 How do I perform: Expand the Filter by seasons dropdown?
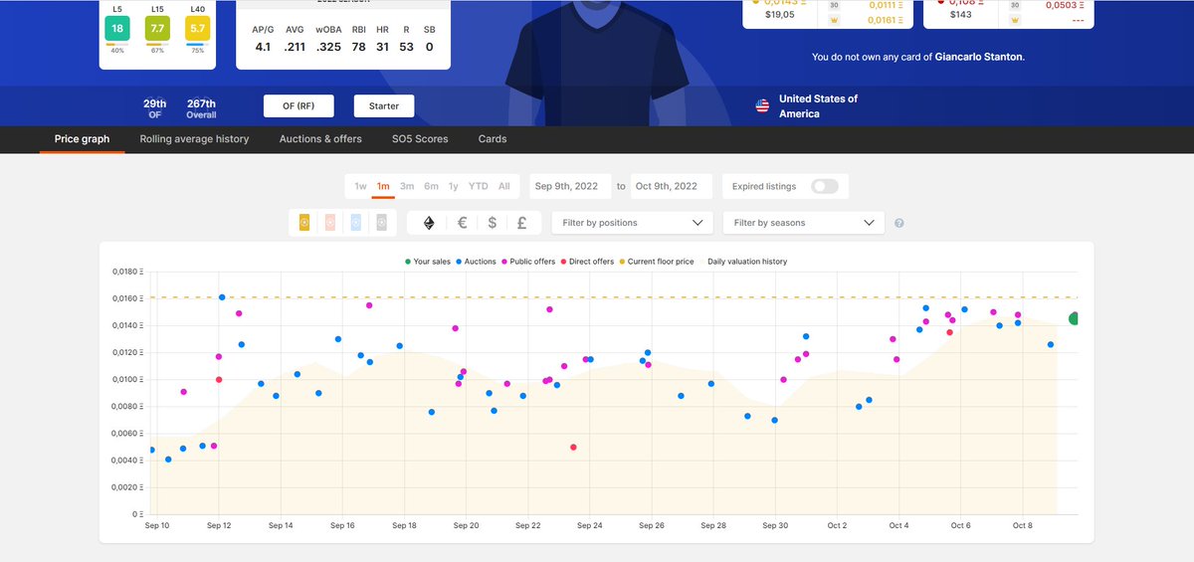(804, 223)
